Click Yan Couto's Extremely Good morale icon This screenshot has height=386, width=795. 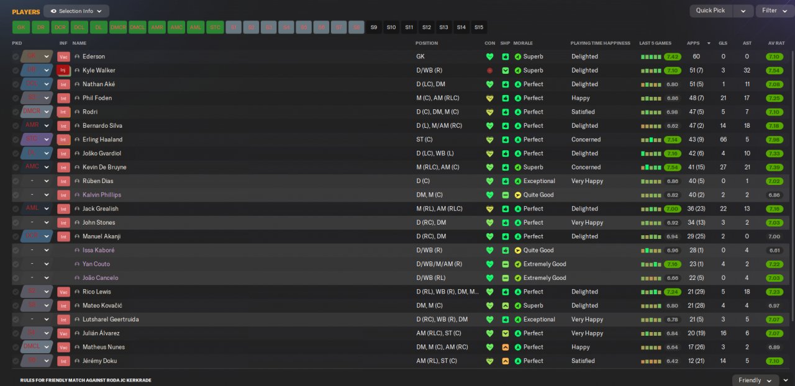pyautogui.click(x=518, y=264)
